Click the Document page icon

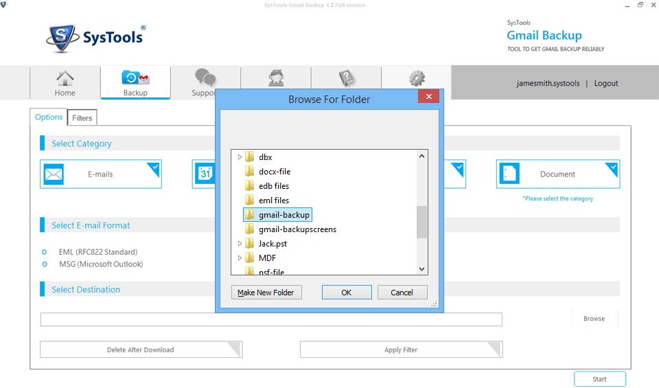point(509,174)
